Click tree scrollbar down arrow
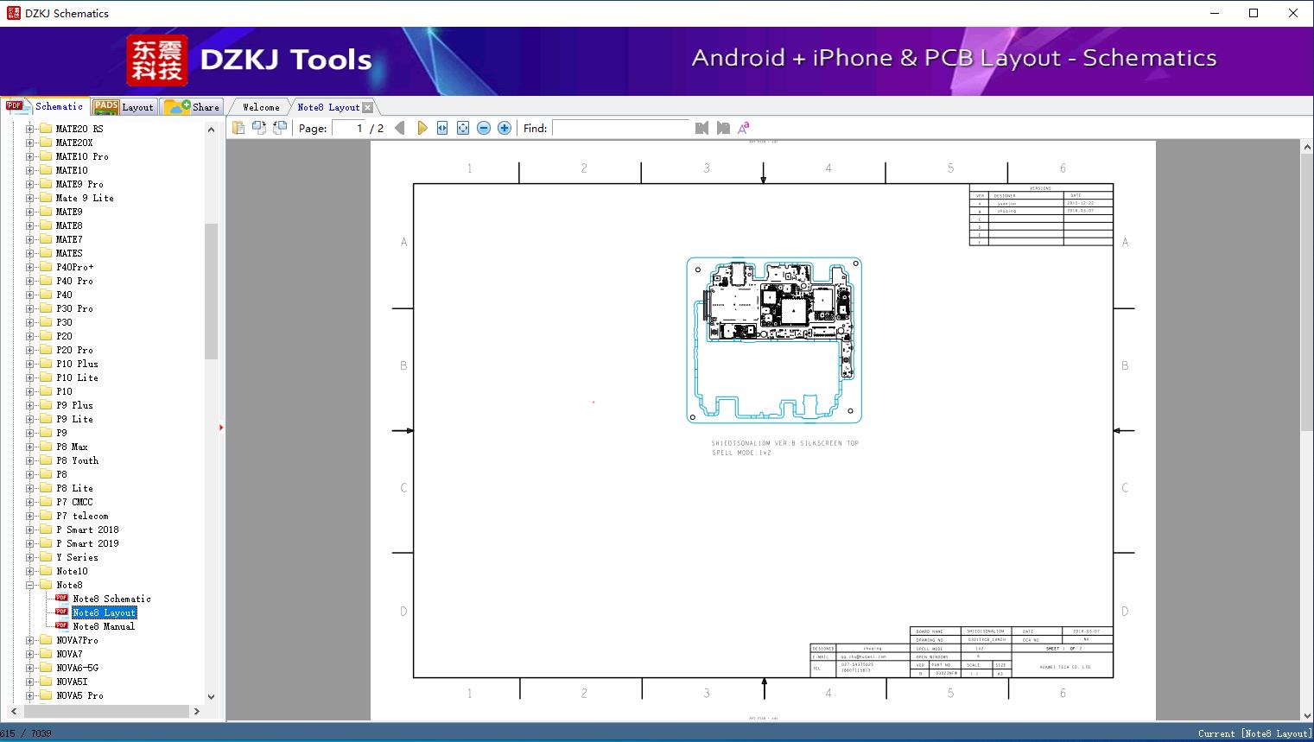This screenshot has height=742, width=1314. tap(211, 696)
